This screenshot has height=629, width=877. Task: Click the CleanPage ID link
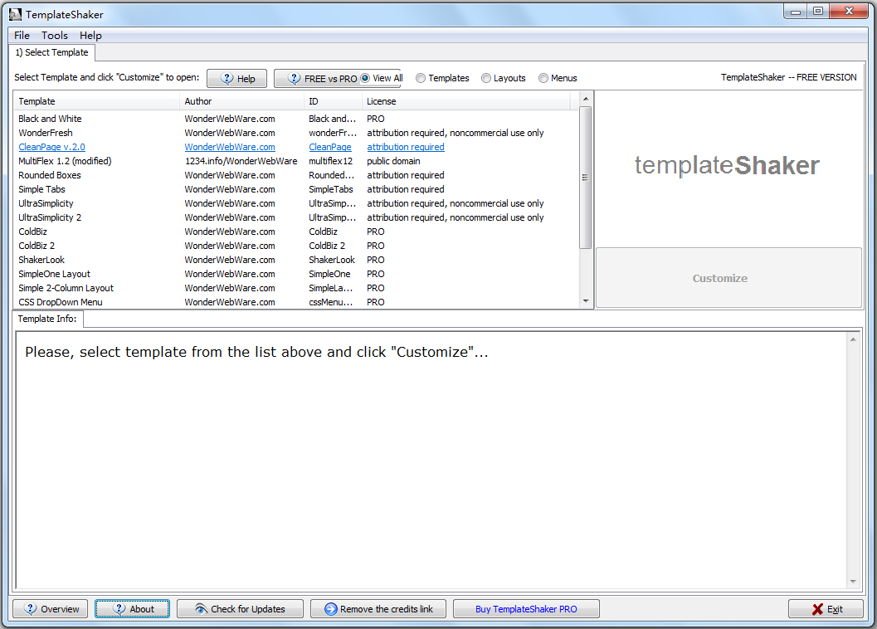[330, 147]
